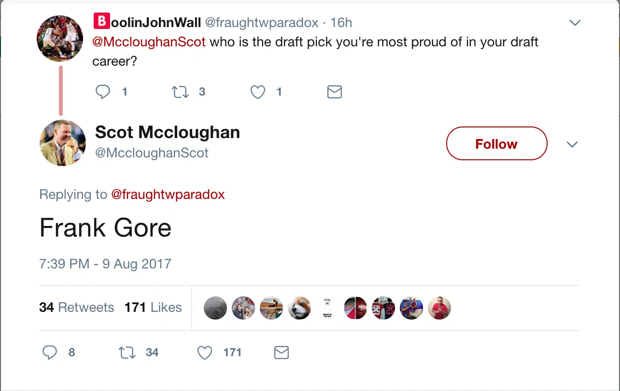Open Scot Mccloughan's profile avatar
Image resolution: width=620 pixels, height=391 pixels.
[63, 143]
